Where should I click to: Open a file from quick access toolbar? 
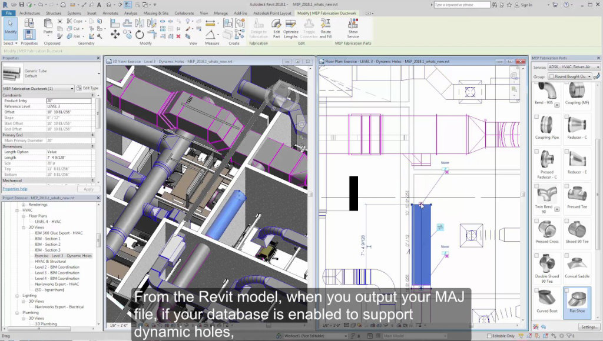14,5
